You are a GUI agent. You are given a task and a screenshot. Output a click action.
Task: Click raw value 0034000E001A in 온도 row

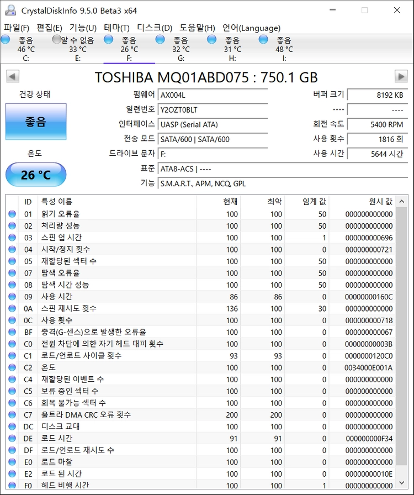pos(369,368)
